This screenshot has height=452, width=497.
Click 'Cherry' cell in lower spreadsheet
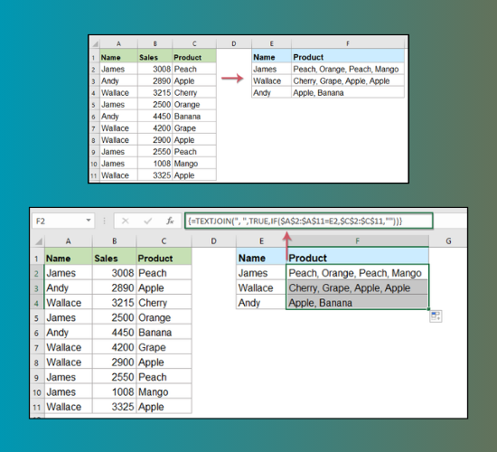tap(164, 303)
